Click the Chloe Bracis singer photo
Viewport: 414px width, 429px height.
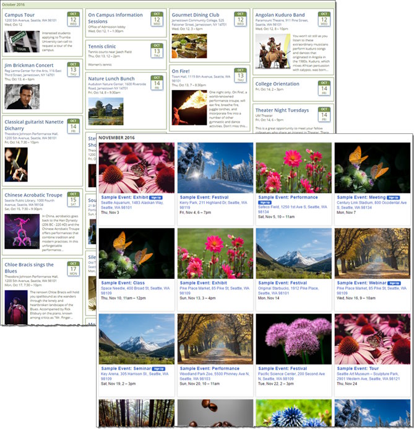click(x=16, y=307)
